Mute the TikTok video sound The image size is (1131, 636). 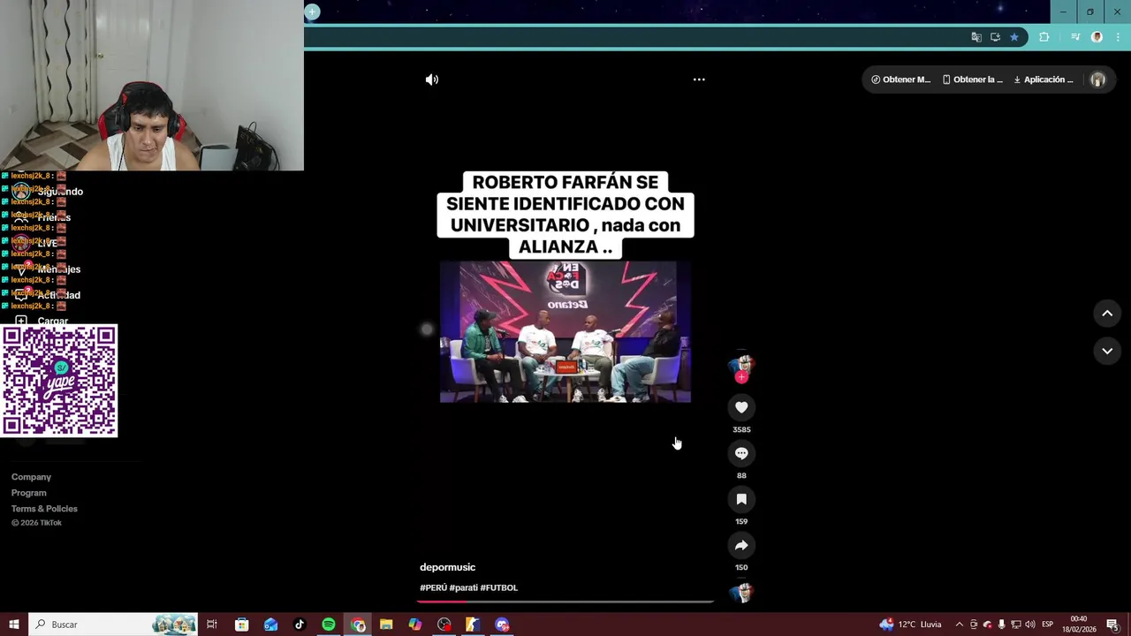point(431,79)
